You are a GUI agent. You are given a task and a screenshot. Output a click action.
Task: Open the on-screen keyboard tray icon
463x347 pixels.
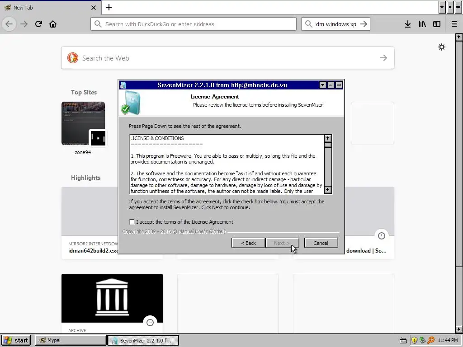click(x=403, y=341)
